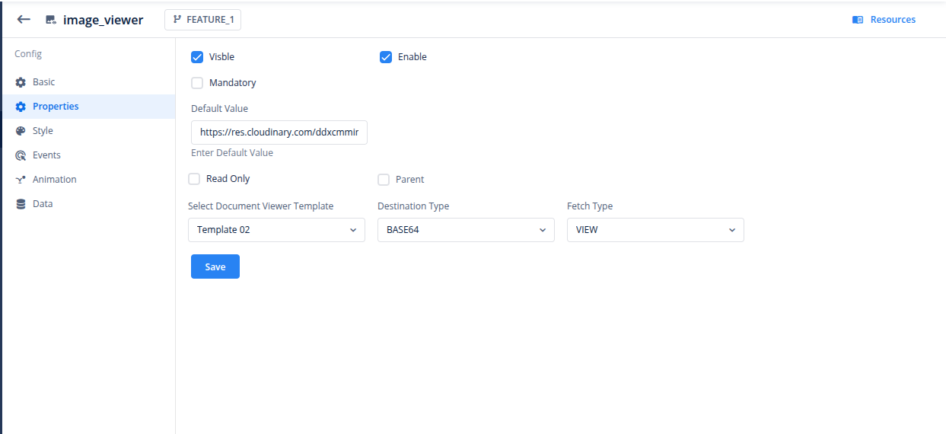The width and height of the screenshot is (946, 434).
Task: Click the Resources book icon
Action: [x=858, y=20]
